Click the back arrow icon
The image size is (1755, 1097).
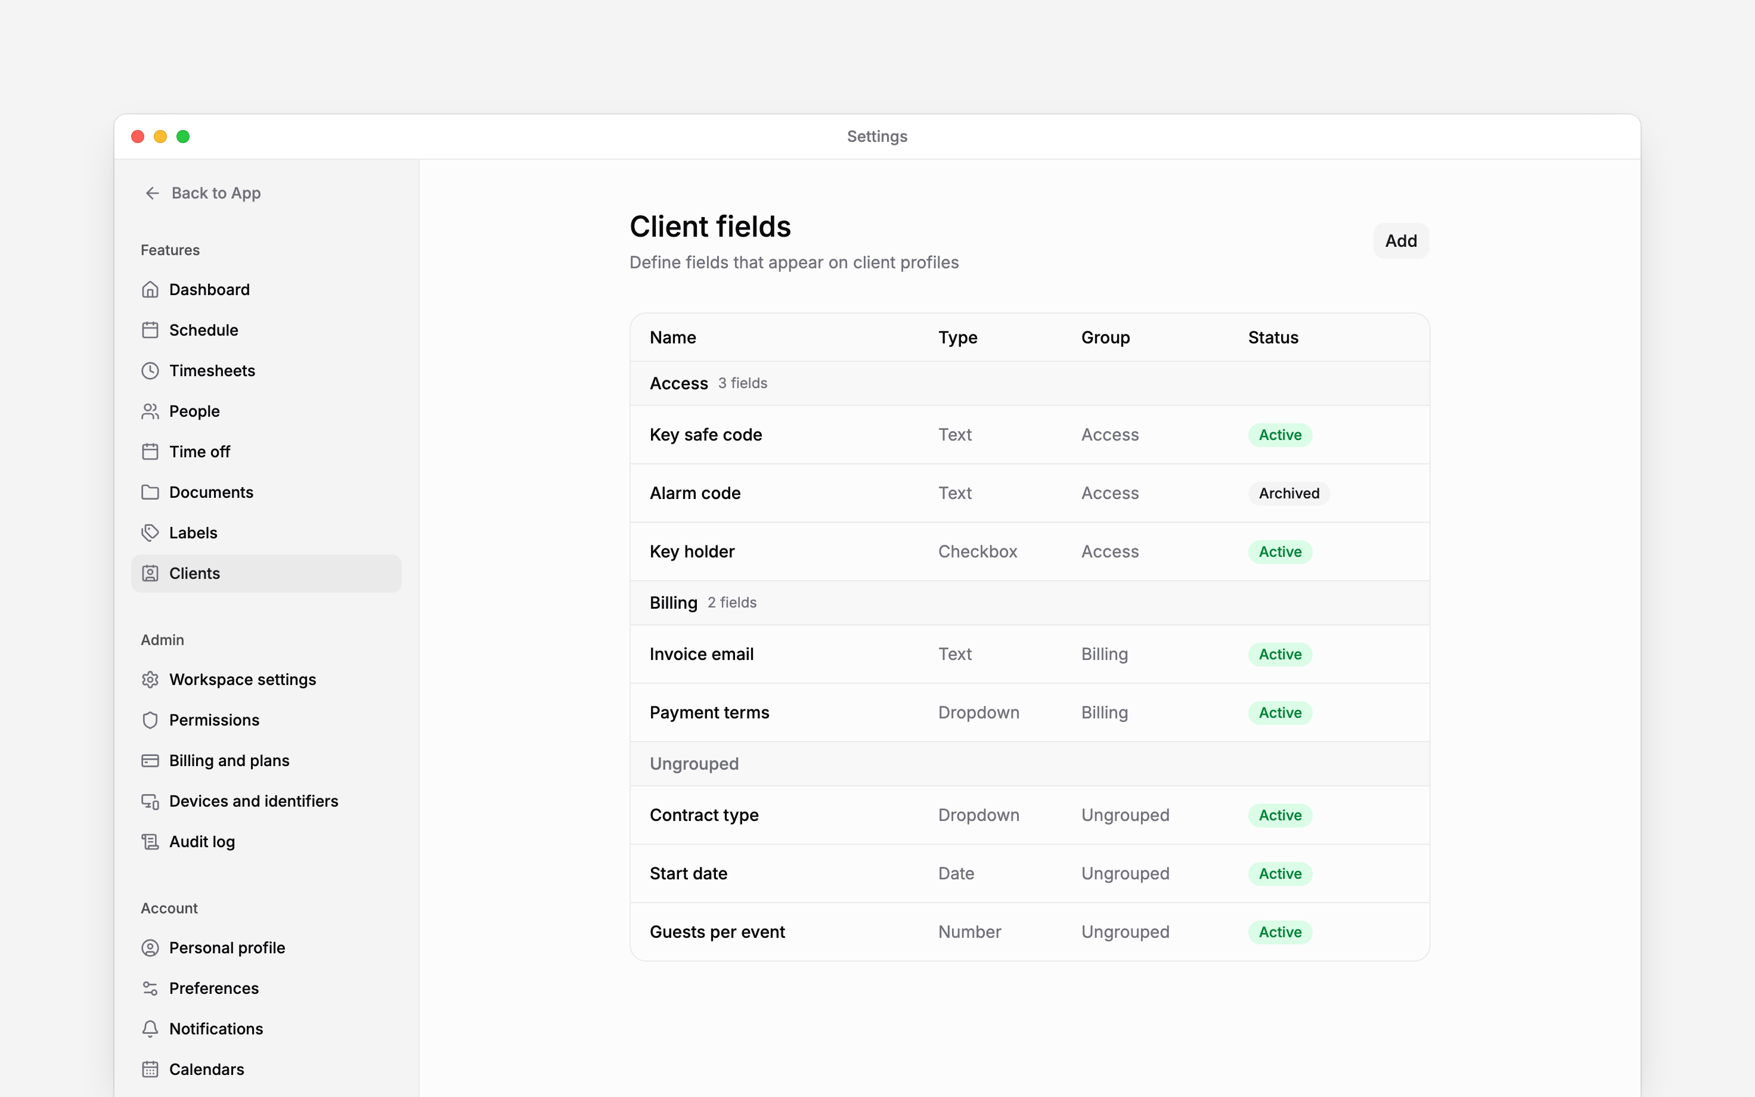(152, 193)
